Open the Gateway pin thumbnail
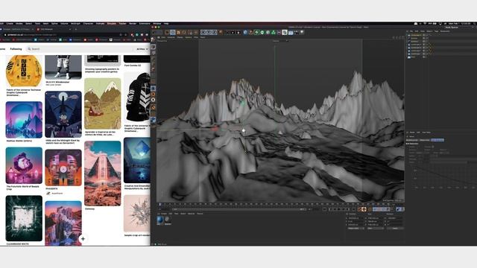477x268 pixels. pos(103,173)
